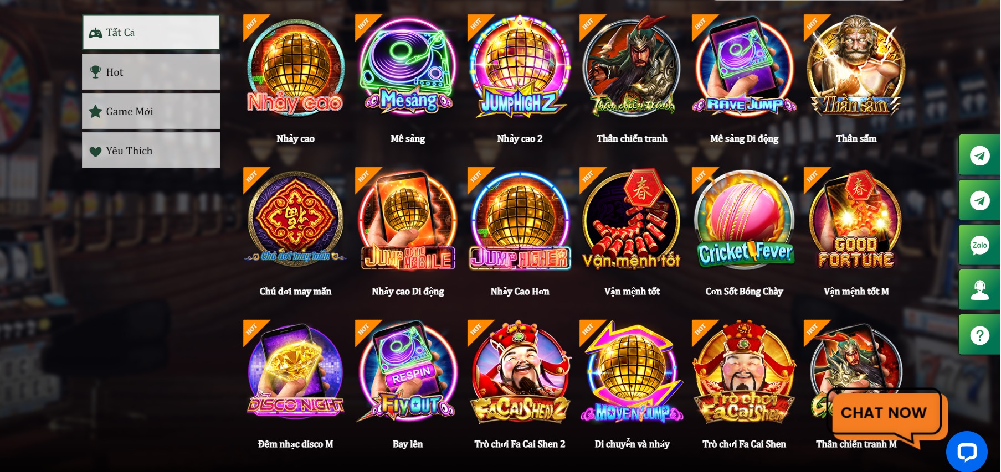Click the Vận mệnh tốt M title

(856, 292)
